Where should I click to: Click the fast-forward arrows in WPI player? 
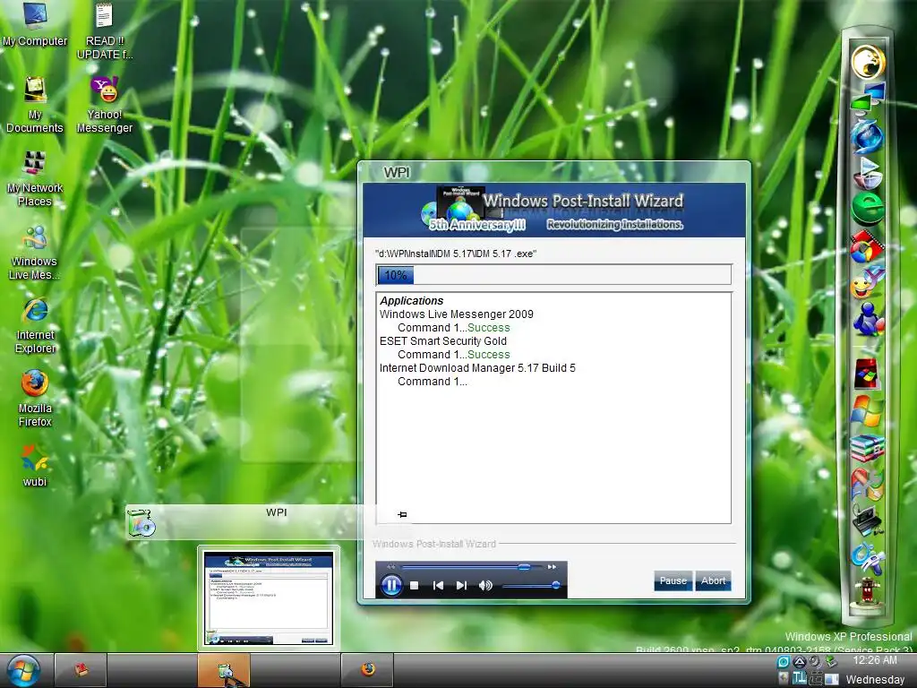point(552,567)
